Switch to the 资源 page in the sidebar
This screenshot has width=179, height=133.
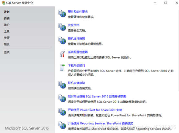[x=6, y=38]
